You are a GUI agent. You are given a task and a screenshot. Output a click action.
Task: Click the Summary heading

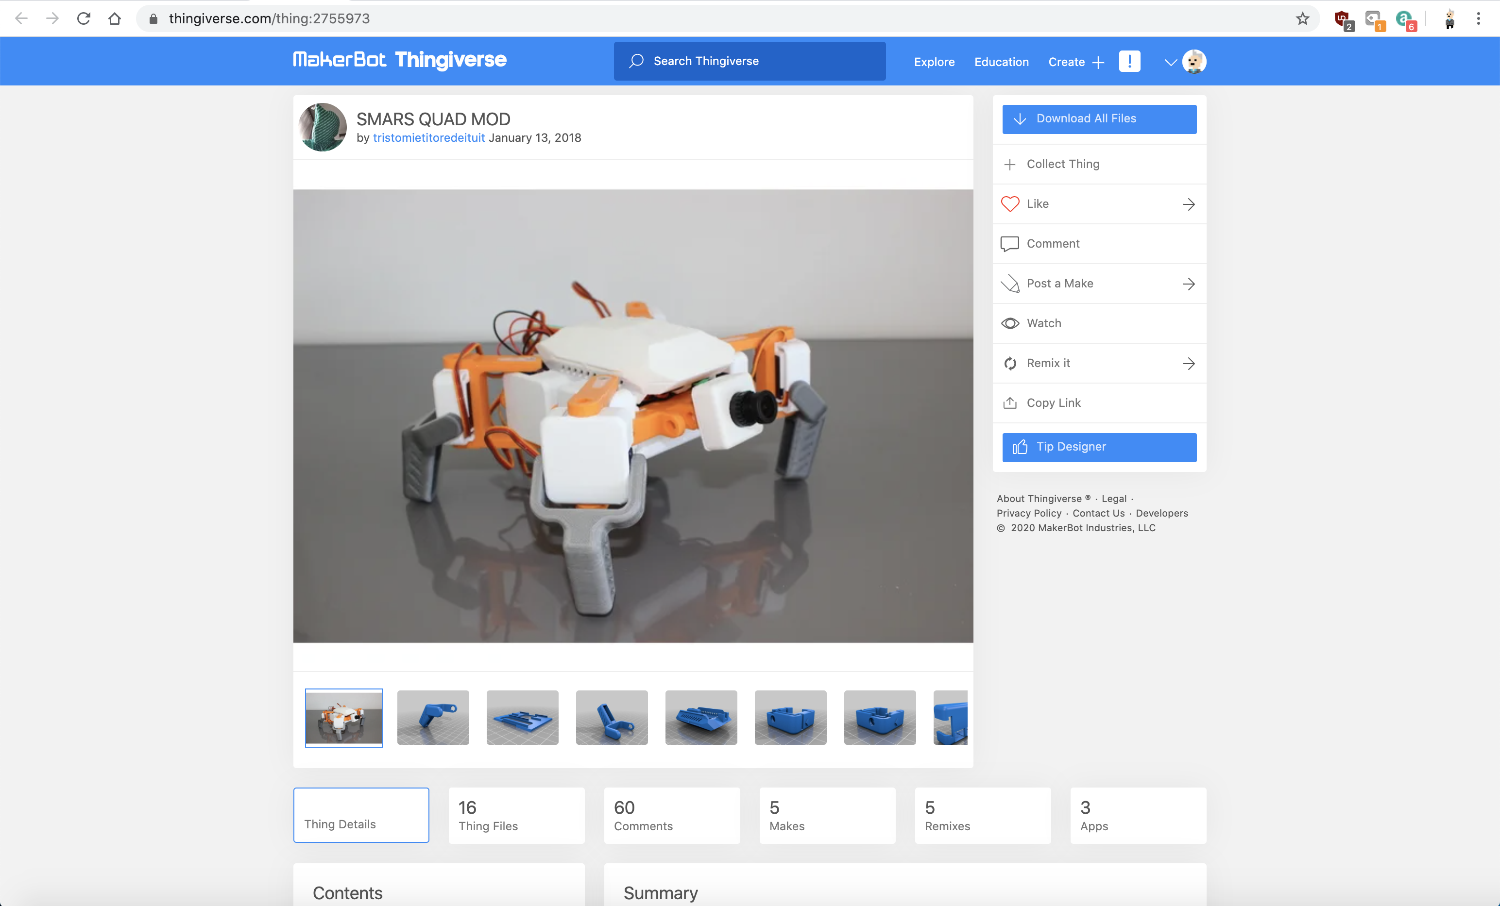pos(661,892)
